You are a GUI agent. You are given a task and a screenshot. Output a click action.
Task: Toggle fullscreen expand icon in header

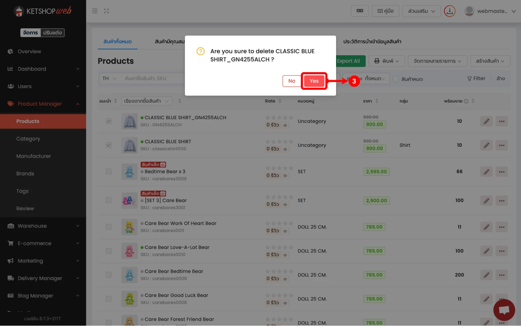click(x=106, y=11)
